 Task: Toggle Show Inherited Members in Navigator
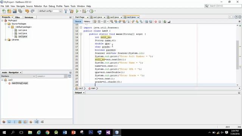4,122
